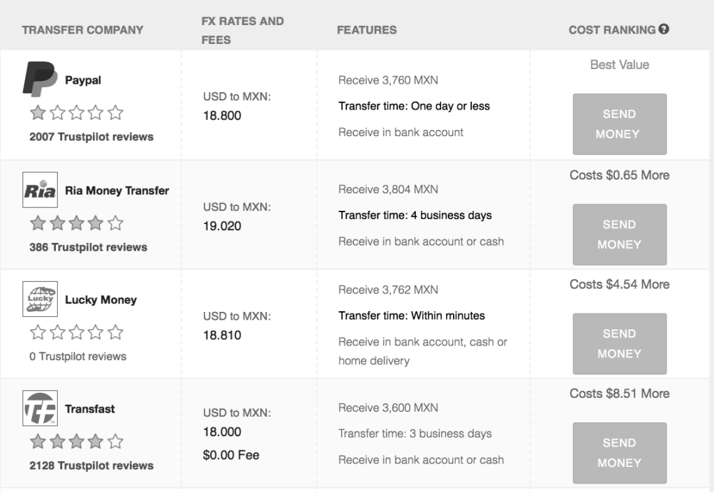714x492 pixels.
Task: Click the Transfer Company column header
Action: 82,30
